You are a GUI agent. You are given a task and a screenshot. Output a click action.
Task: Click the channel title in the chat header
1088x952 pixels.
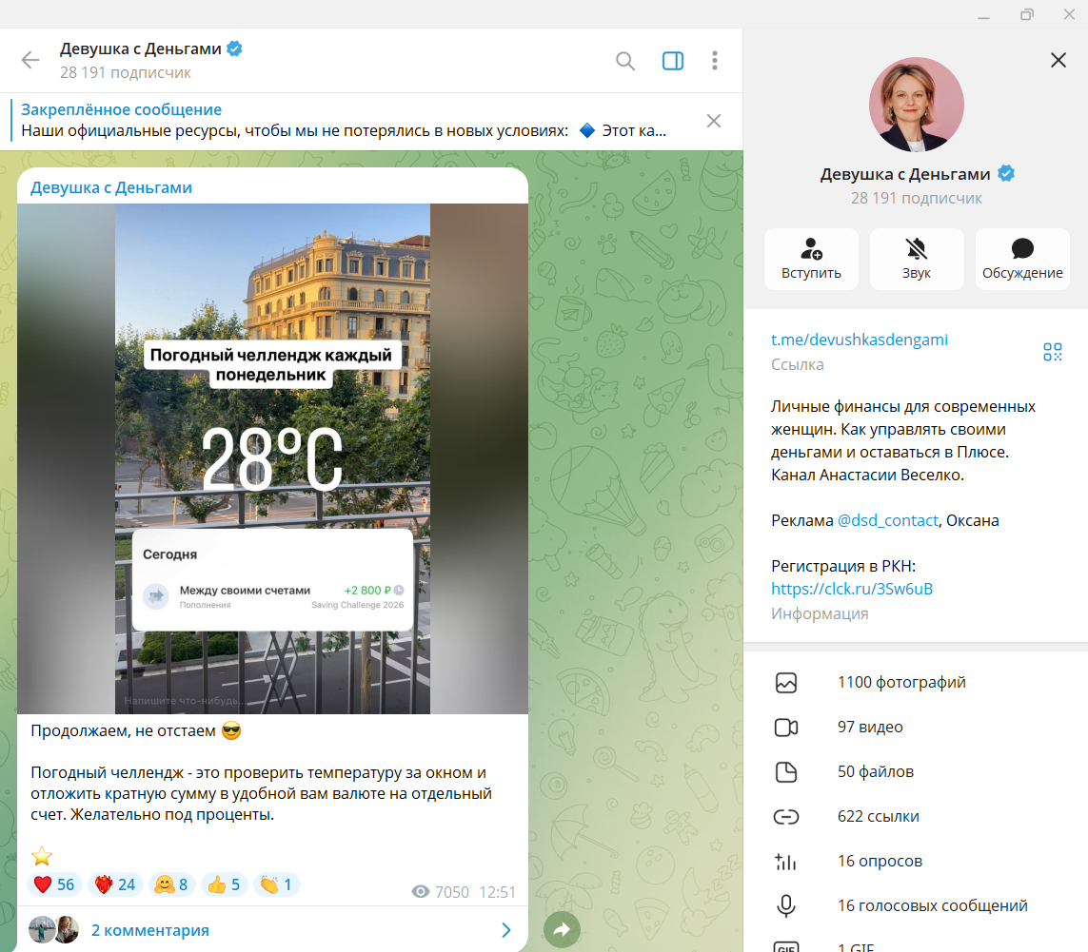[x=140, y=49]
